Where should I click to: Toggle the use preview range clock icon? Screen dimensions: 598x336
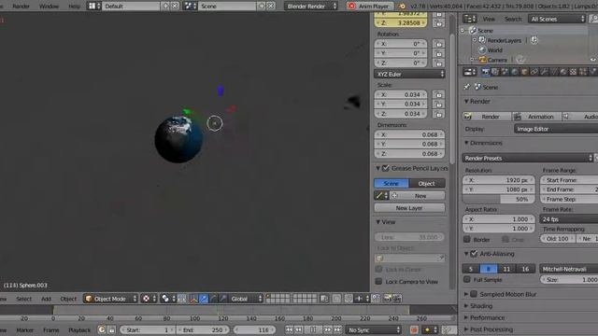coord(102,329)
